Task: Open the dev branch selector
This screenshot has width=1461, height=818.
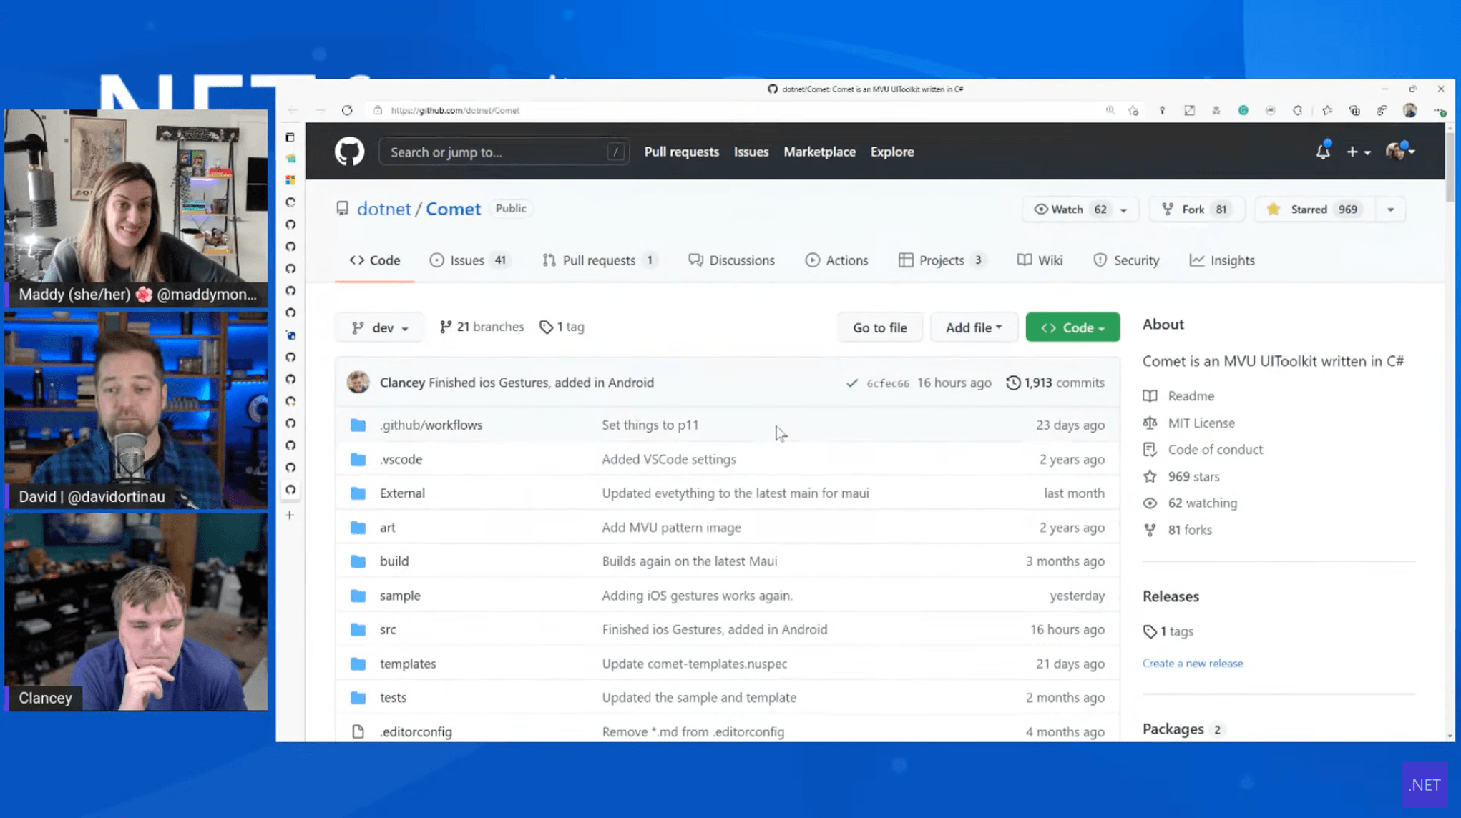Action: tap(379, 327)
